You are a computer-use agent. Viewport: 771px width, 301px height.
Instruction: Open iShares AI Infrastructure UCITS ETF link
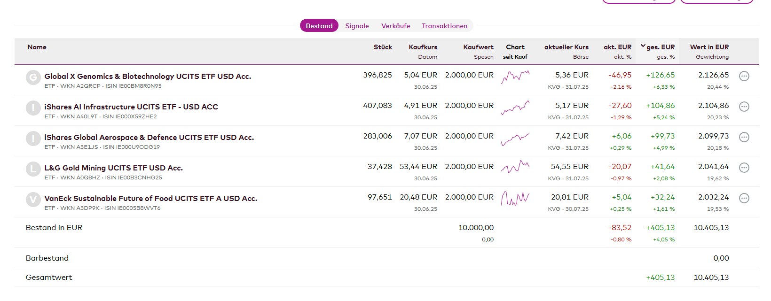tap(131, 107)
